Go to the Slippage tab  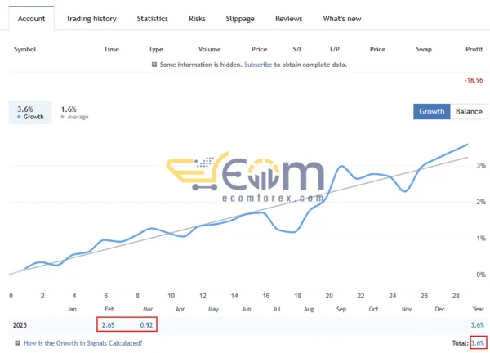[240, 18]
